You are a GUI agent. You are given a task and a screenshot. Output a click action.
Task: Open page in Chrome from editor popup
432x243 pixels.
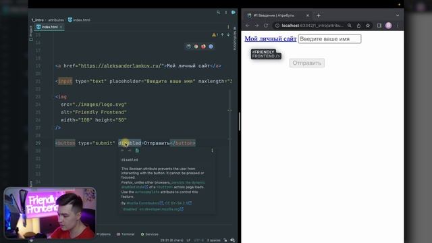pyautogui.click(x=196, y=47)
